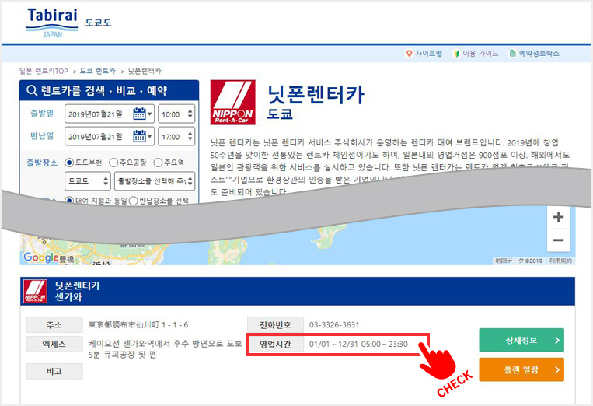
Task: Open the 이용 가이드 menu link
Action: [476, 54]
